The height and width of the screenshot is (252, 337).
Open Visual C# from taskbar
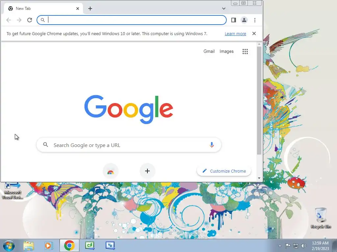90,245
